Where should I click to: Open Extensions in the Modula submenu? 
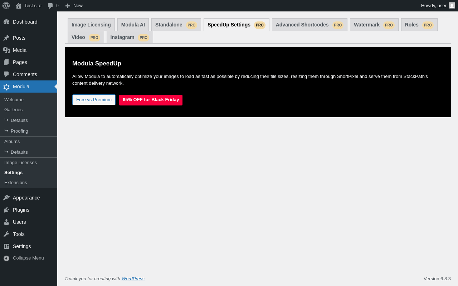[15, 182]
